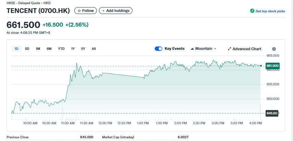
Task: Click the 650.000 price axis label
Action: tap(273, 99)
